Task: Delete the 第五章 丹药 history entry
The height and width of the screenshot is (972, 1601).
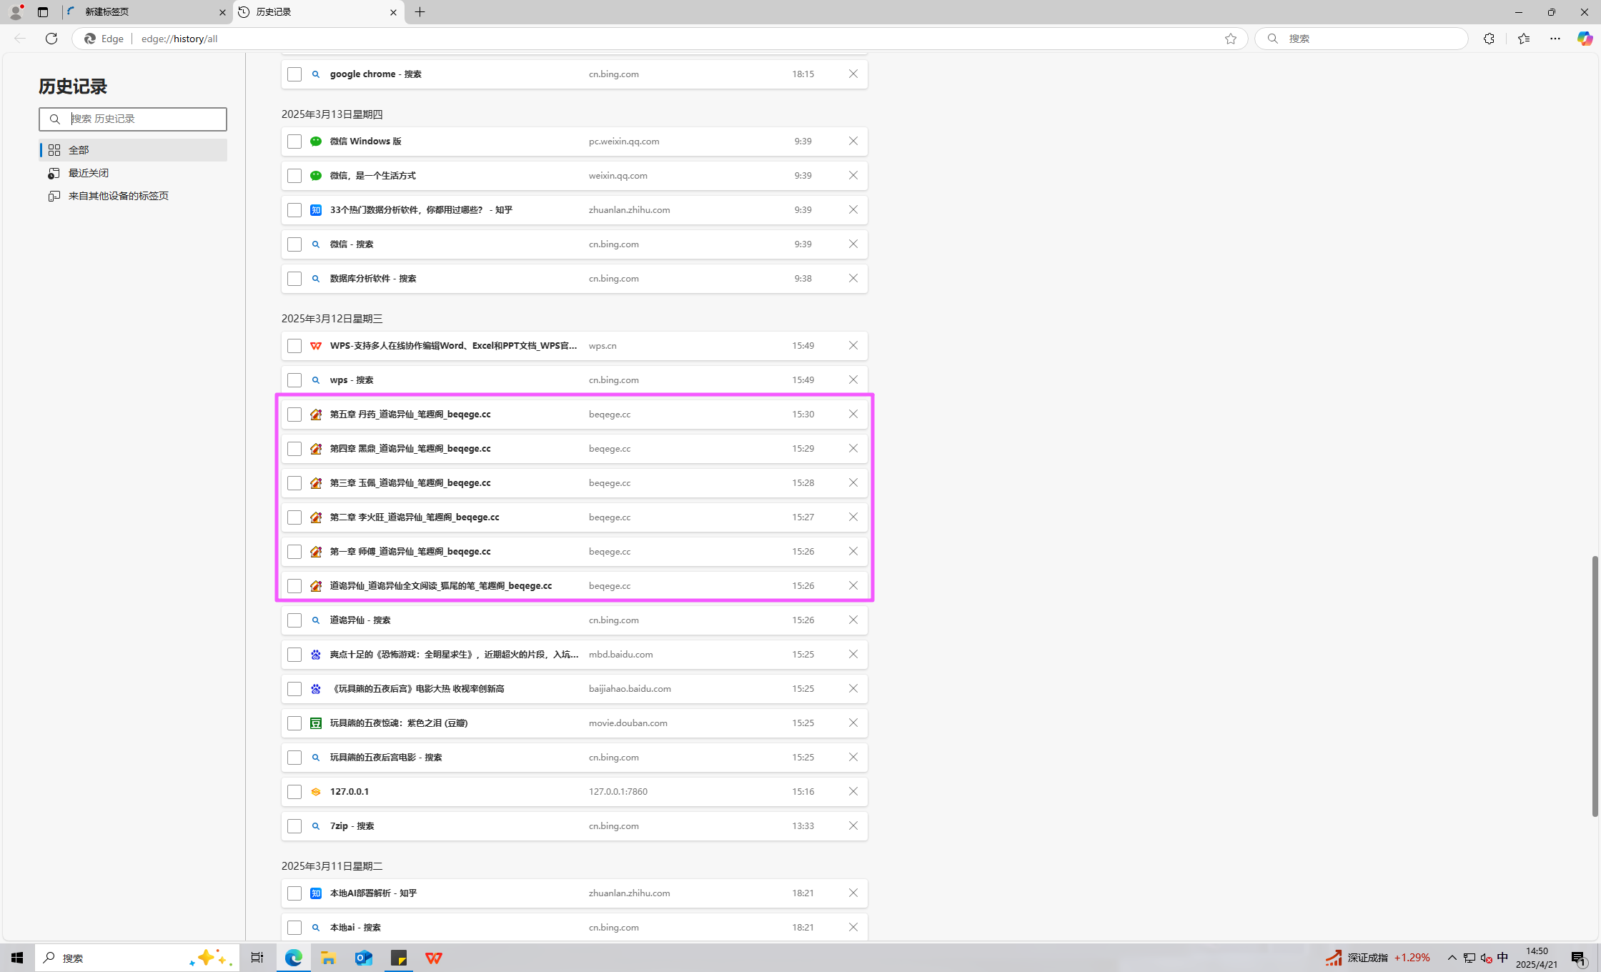Action: [853, 414]
